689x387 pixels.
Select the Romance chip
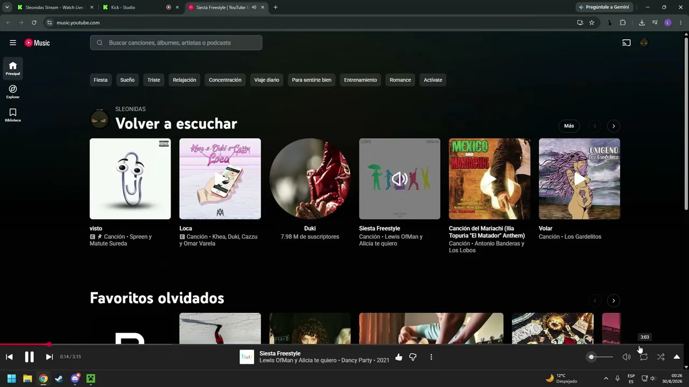(x=400, y=80)
